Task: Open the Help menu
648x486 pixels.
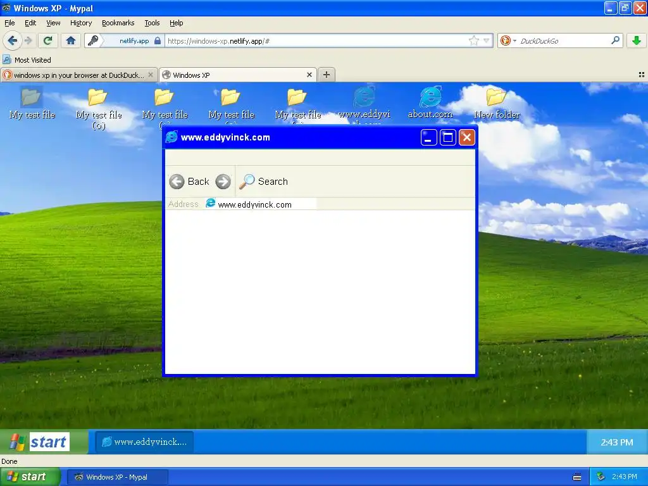Action: [177, 23]
